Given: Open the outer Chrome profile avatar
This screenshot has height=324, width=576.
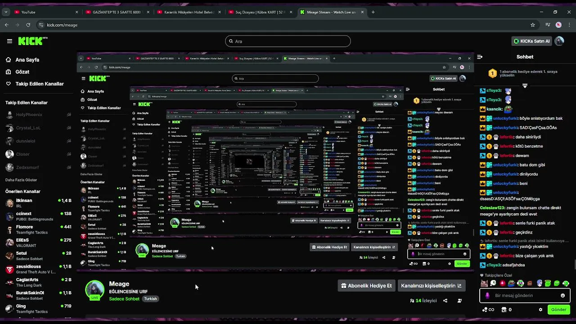Looking at the screenshot, I should pos(558,25).
